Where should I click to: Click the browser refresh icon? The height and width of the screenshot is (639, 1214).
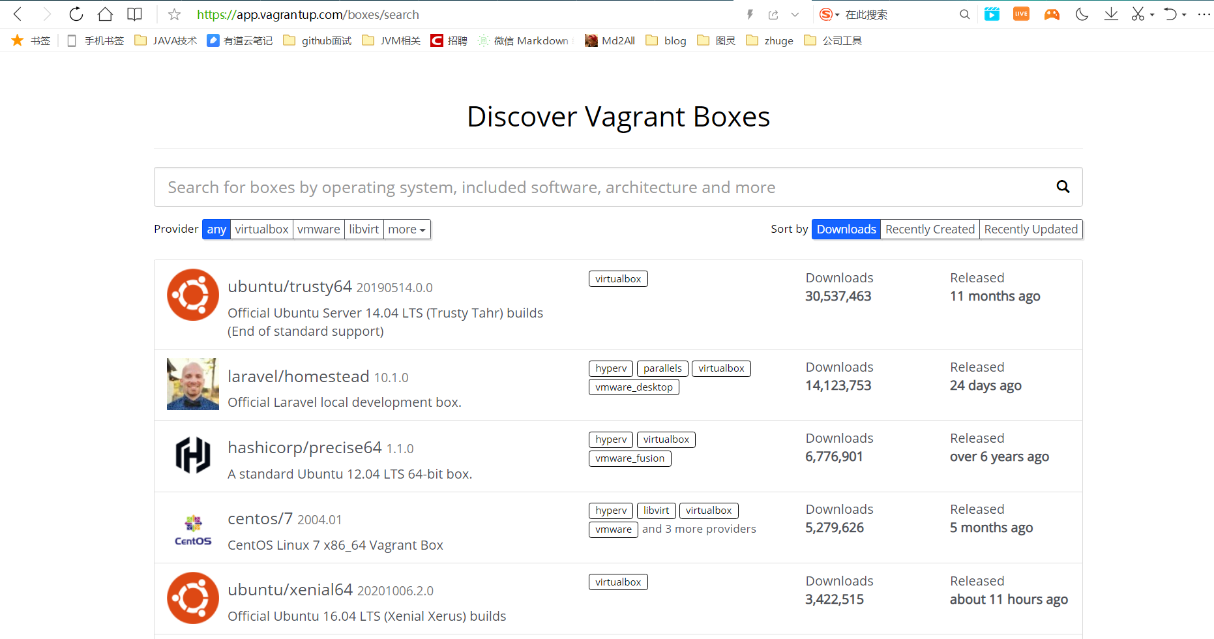[76, 14]
